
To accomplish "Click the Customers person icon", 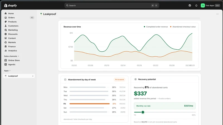I will (x=6, y=26).
